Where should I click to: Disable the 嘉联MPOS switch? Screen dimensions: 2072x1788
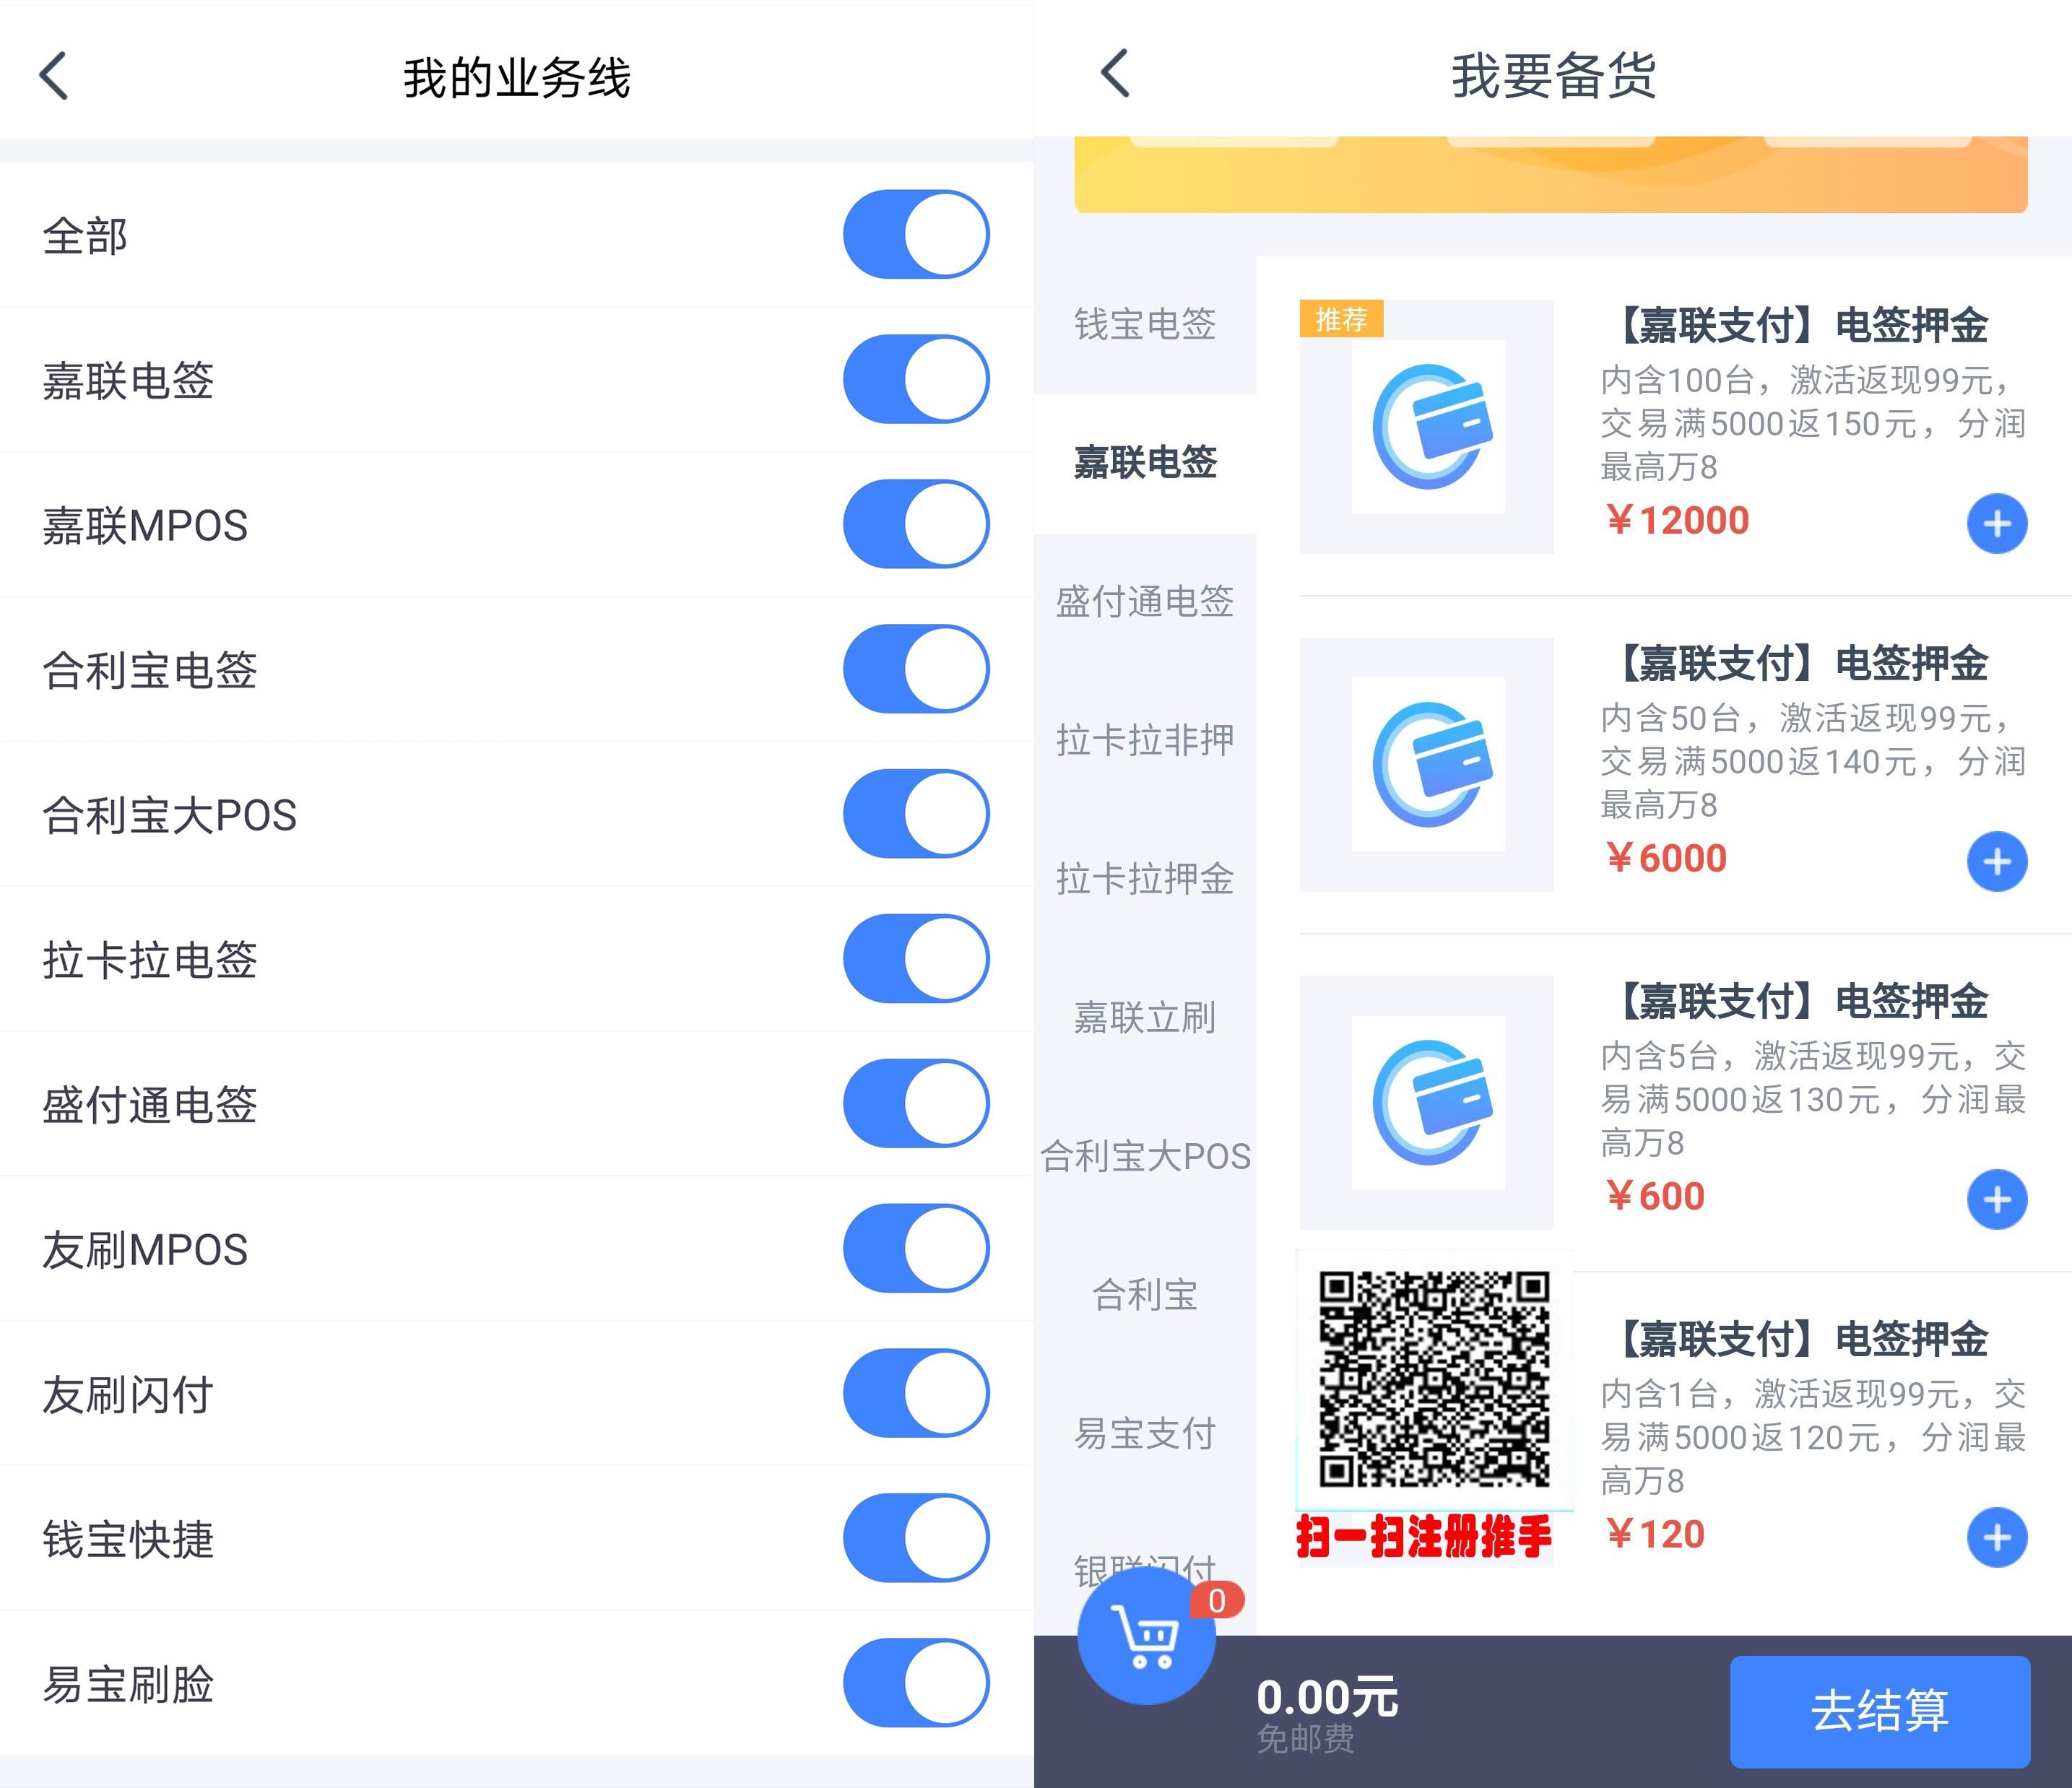[x=916, y=524]
